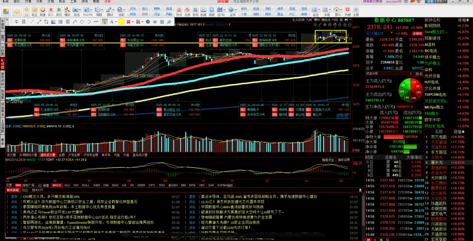Screen dimensions: 473x241
Task: Click the 板块 toolbar button
Action: coord(244,8)
